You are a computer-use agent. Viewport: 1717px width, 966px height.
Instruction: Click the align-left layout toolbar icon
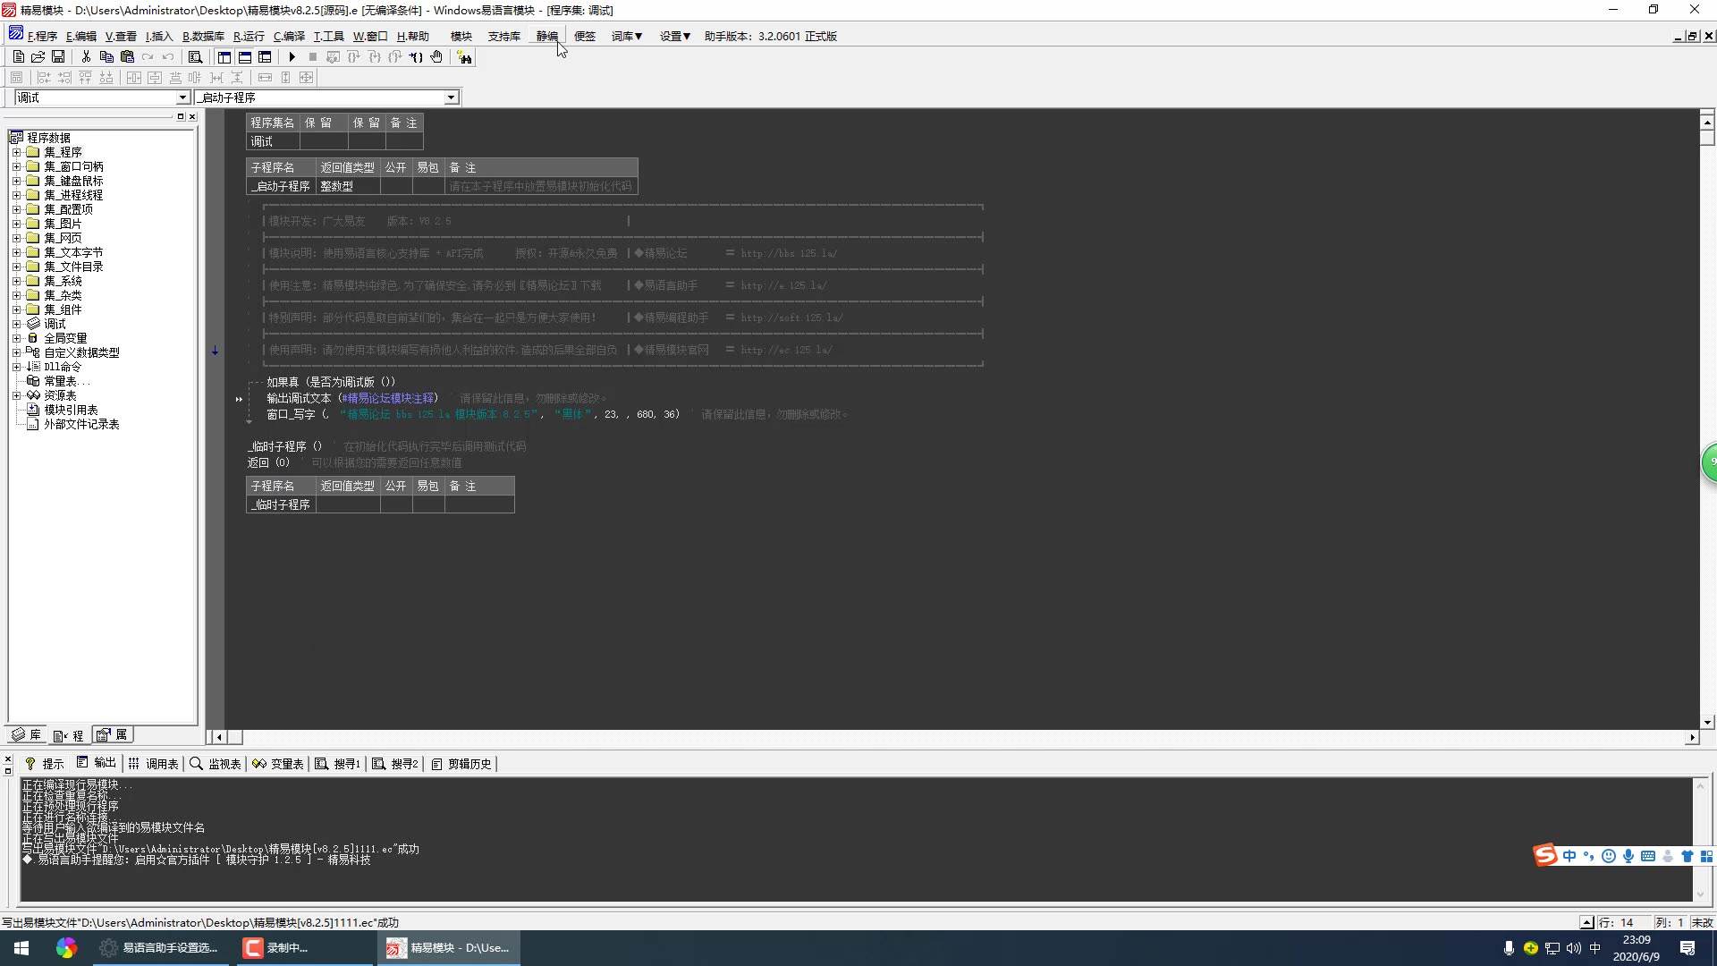(43, 77)
